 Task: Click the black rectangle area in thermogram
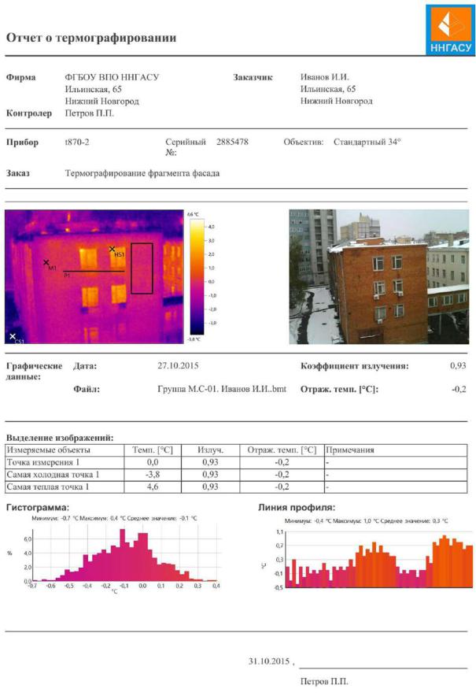coord(142,268)
